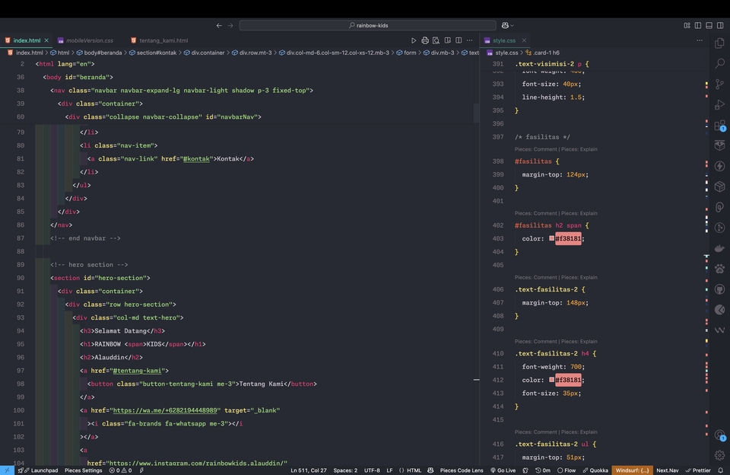
Task: Close the index.html tab
Action: 46,40
